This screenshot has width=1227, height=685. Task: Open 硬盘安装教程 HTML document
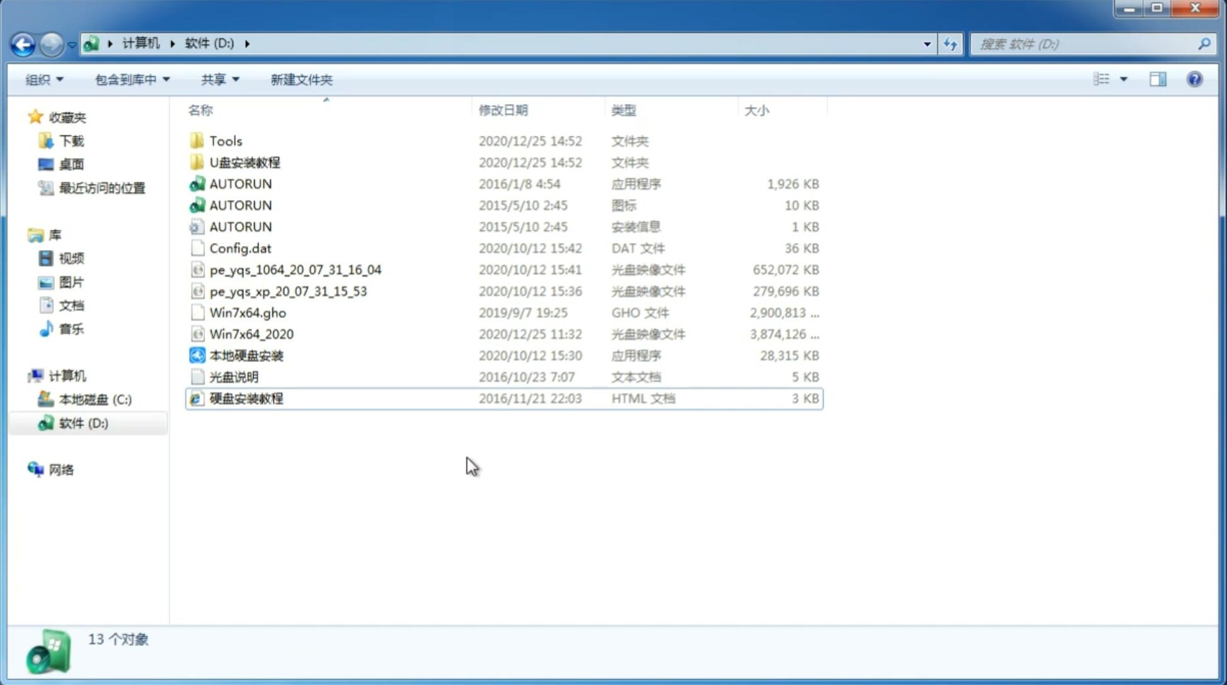245,398
